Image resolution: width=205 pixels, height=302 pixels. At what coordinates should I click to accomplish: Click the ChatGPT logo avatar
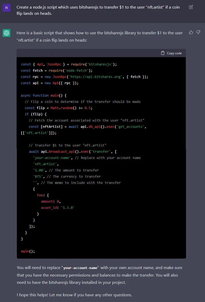point(6,33)
